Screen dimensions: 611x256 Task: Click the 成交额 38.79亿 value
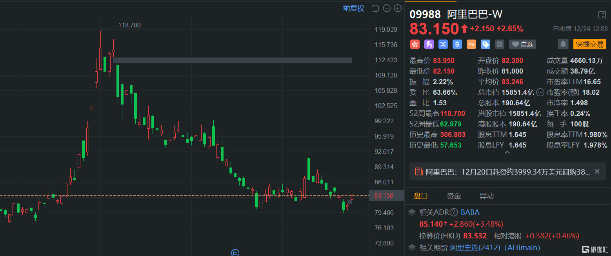pyautogui.click(x=582, y=71)
